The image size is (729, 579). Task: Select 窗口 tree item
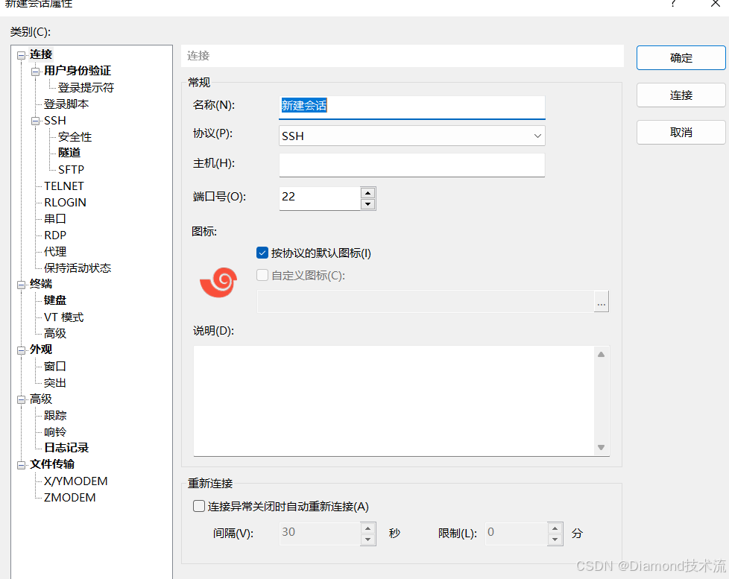click(55, 366)
